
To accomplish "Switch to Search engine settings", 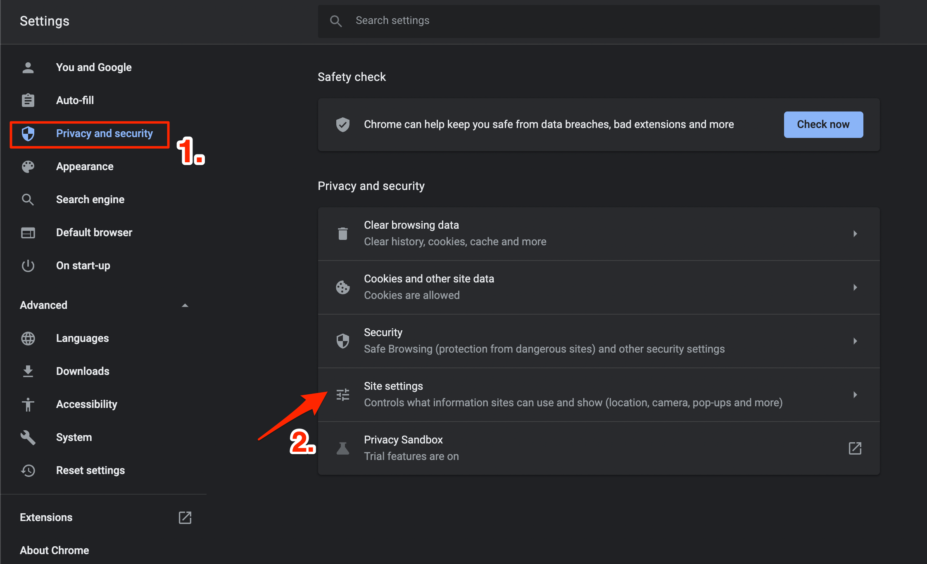I will tap(90, 199).
